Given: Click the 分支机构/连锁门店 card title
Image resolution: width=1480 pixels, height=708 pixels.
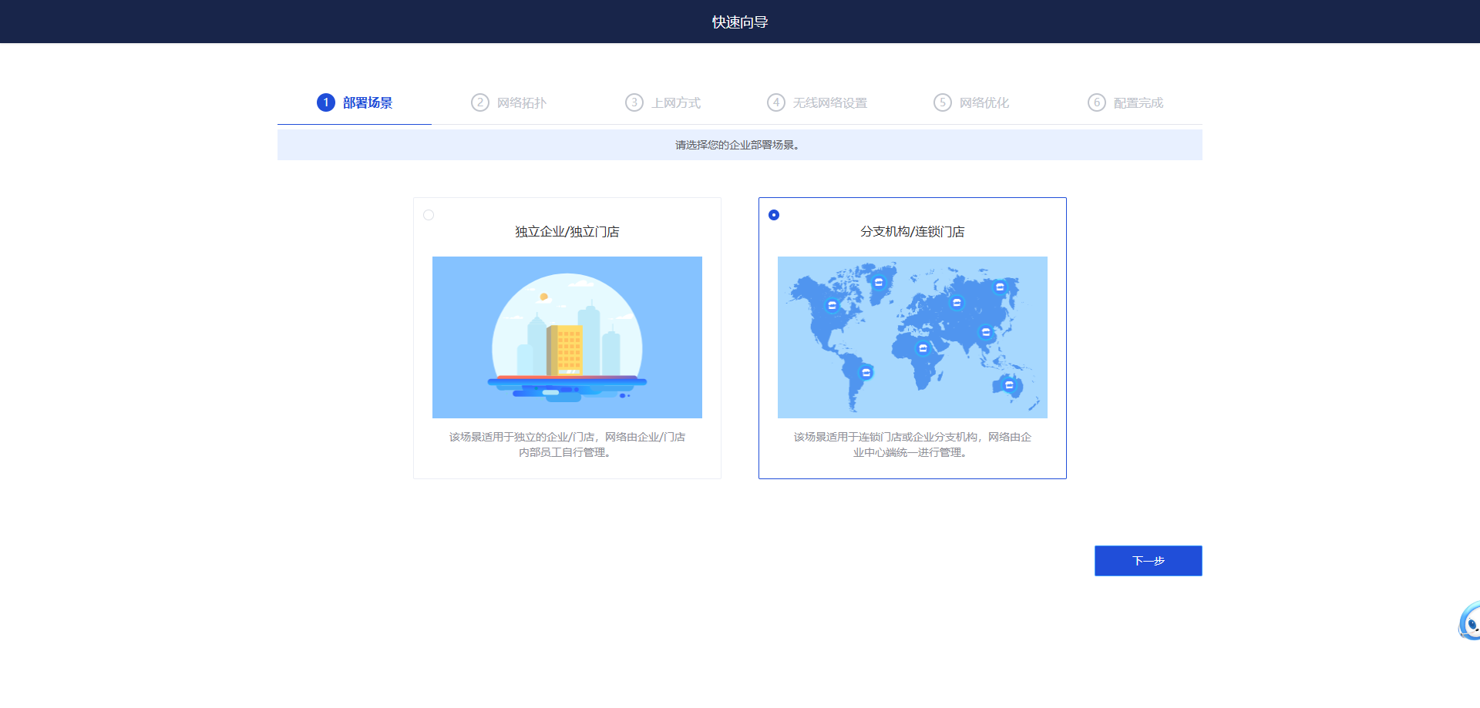Looking at the screenshot, I should (912, 232).
